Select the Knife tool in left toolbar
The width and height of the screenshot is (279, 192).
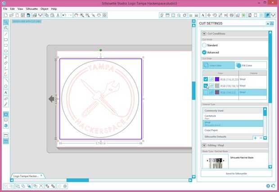pos(6,104)
